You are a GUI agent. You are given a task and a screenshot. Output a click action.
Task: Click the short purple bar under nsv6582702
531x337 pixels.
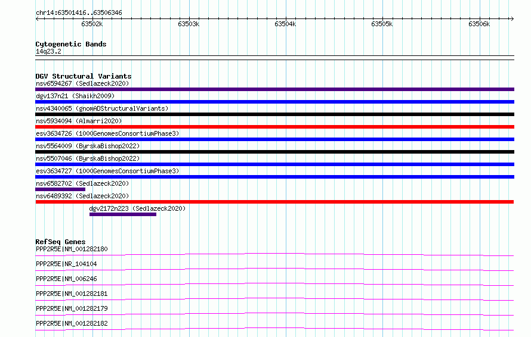60,189
